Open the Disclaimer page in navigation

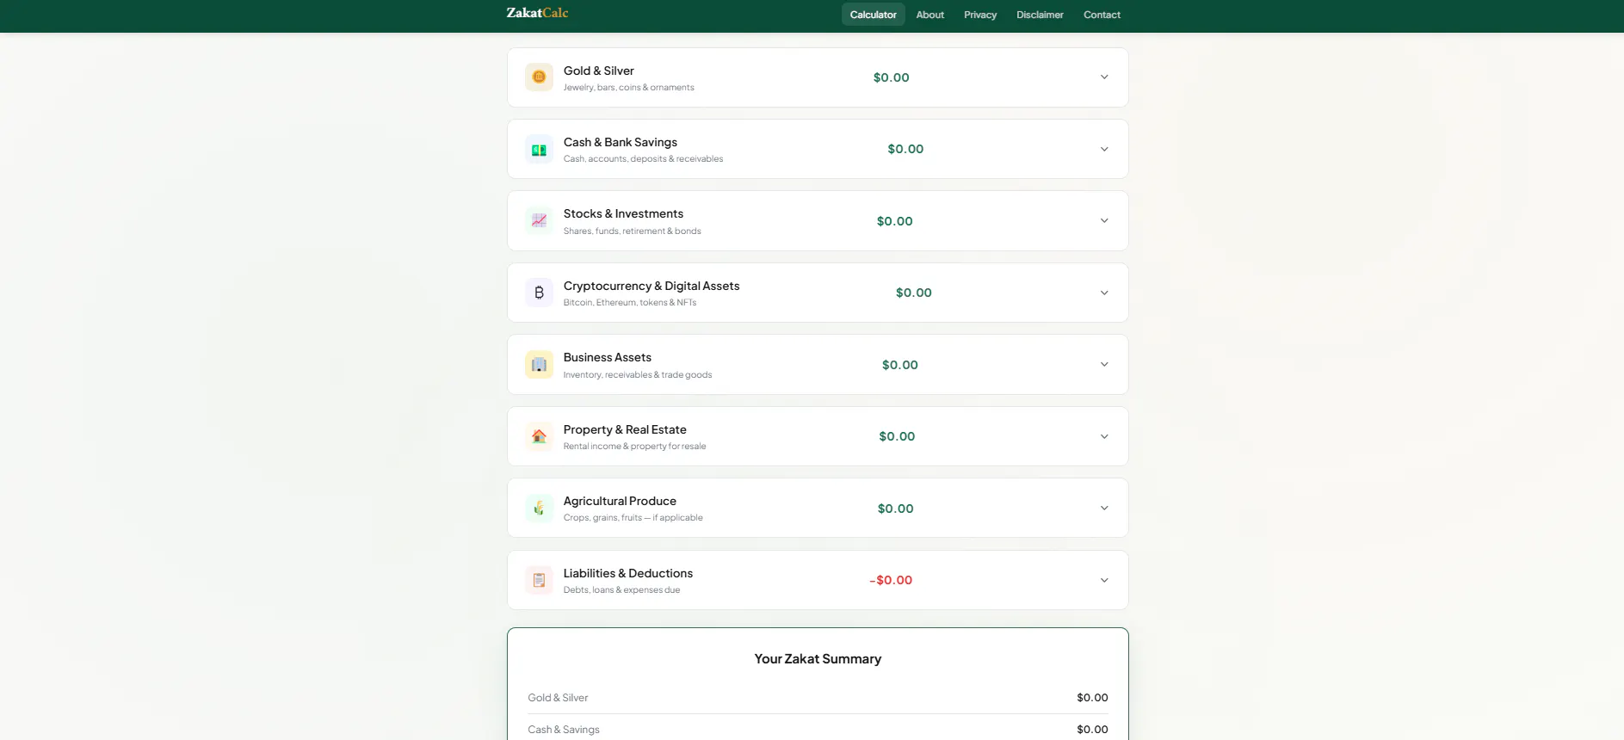[x=1040, y=15]
